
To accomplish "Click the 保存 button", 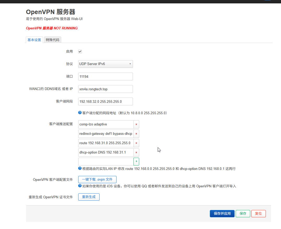I will click(243, 214).
